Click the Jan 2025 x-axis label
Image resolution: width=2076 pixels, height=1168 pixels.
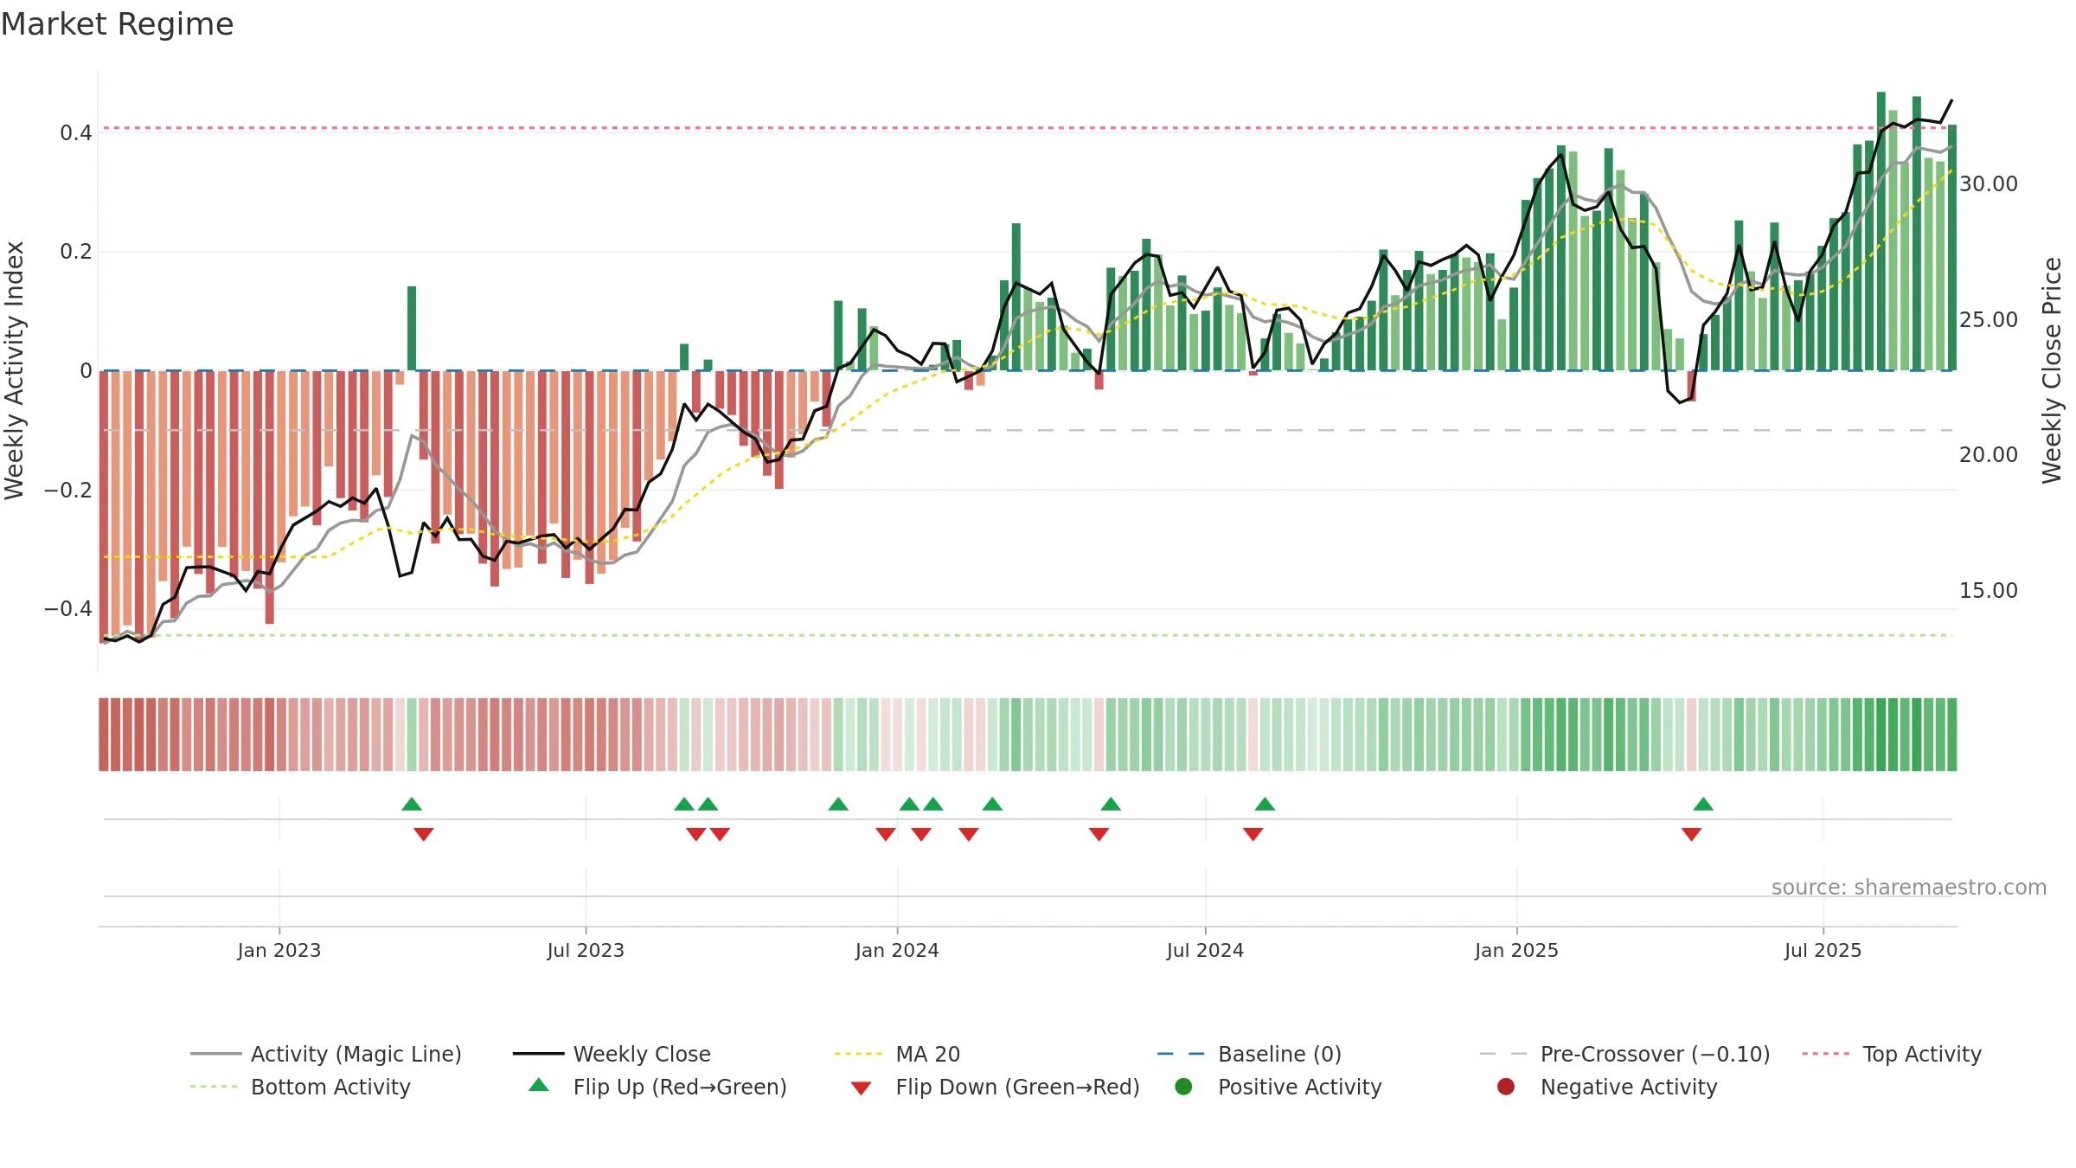(1516, 950)
